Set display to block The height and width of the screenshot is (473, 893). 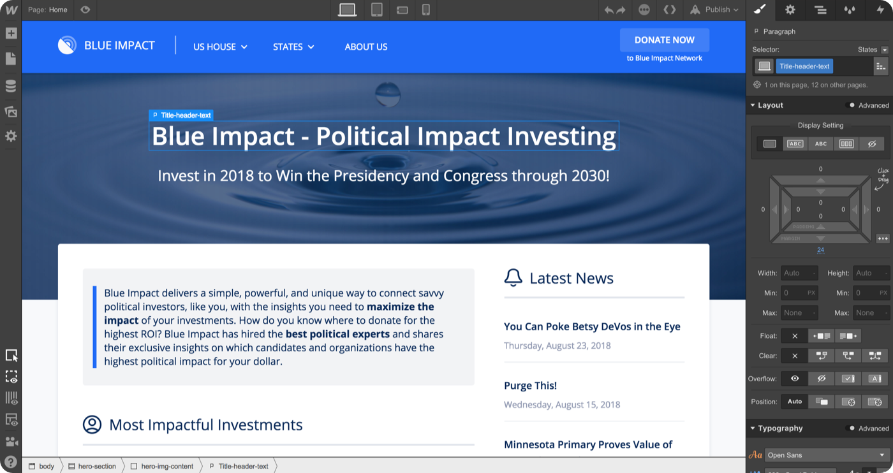(770, 144)
